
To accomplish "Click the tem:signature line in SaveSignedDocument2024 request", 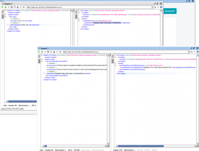I will [77, 69].
